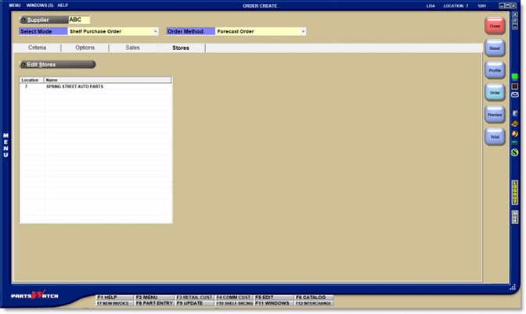
Task: Click the Order button
Action: (x=494, y=92)
